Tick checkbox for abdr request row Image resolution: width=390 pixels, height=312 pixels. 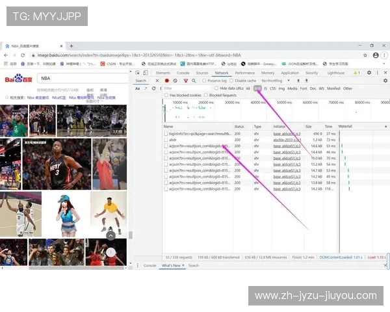click(x=166, y=140)
